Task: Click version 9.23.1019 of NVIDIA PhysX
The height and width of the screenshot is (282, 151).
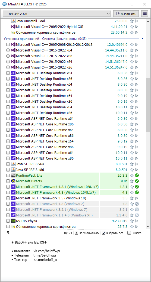Action: [x=119, y=221]
